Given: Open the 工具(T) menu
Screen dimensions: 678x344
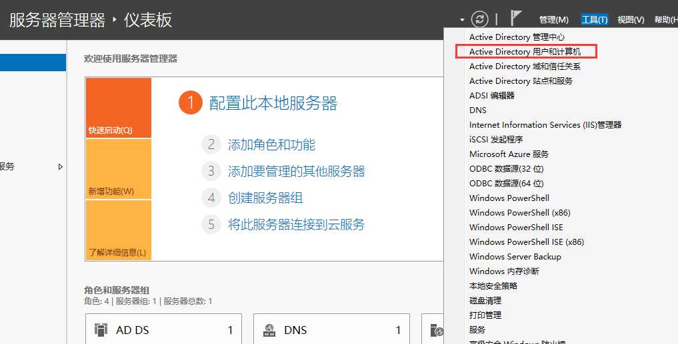Looking at the screenshot, I should tap(595, 19).
